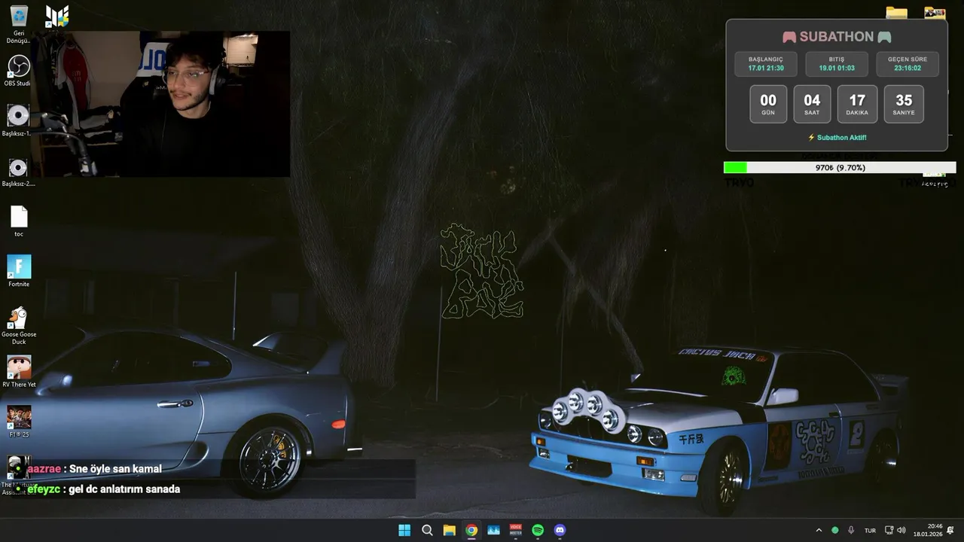
Task: Click the green donation progress bar 970₺
Action: tap(840, 168)
